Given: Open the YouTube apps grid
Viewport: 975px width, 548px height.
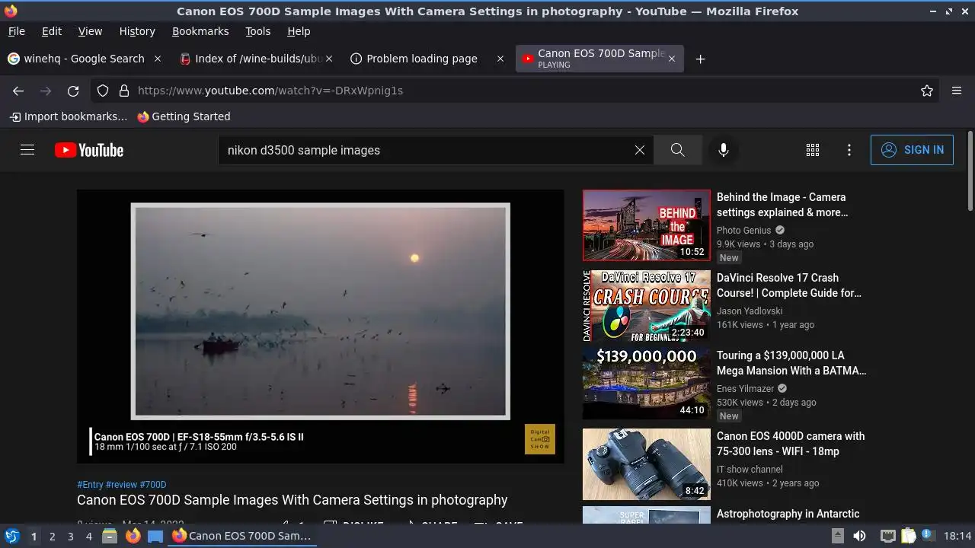Looking at the screenshot, I should click(x=813, y=150).
